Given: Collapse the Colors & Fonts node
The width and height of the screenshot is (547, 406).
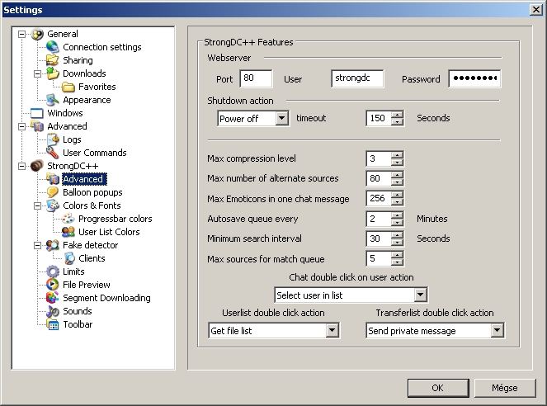Looking at the screenshot, I should click(37, 206).
